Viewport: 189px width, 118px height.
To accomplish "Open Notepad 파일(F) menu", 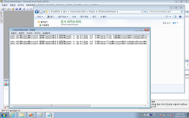I will pos(14,33).
